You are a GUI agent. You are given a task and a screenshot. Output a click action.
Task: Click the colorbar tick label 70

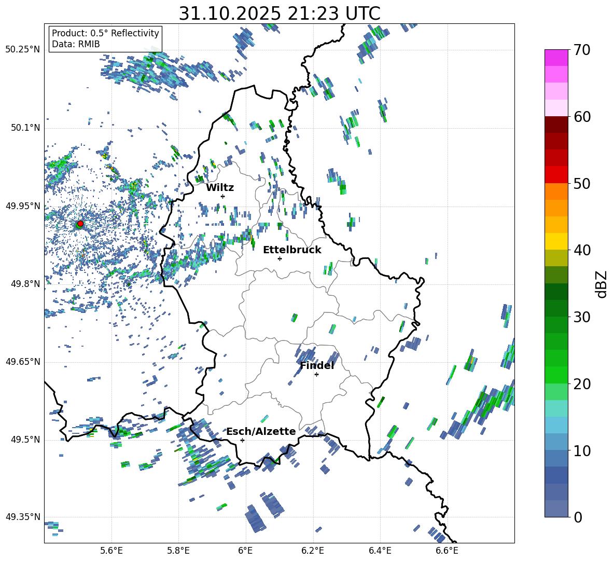[x=582, y=50]
